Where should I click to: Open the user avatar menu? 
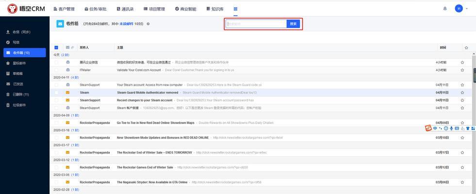[459, 9]
